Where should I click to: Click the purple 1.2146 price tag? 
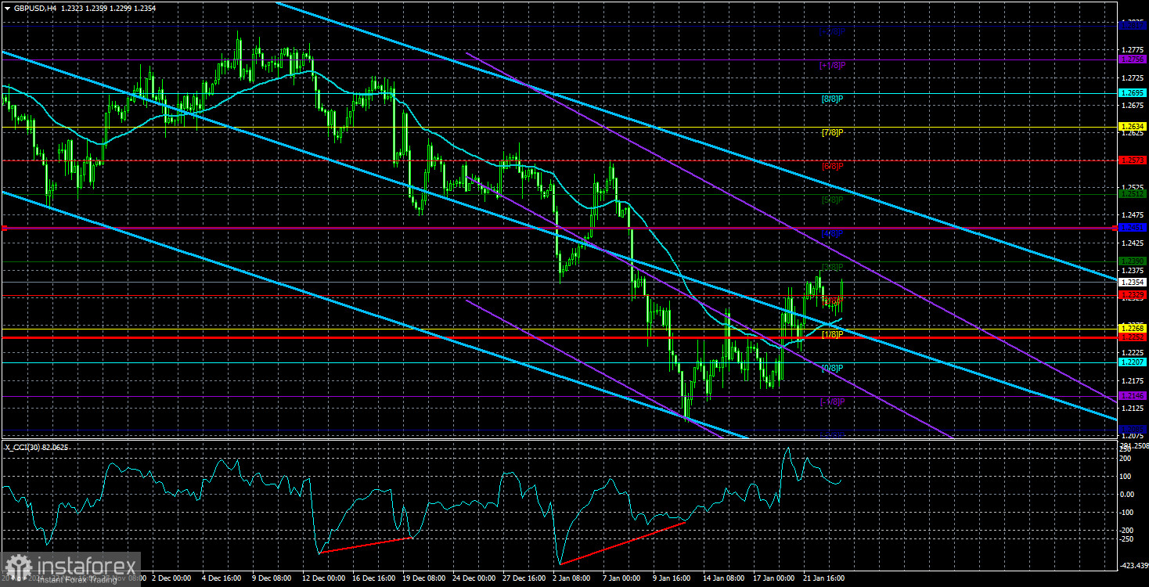(x=1133, y=396)
